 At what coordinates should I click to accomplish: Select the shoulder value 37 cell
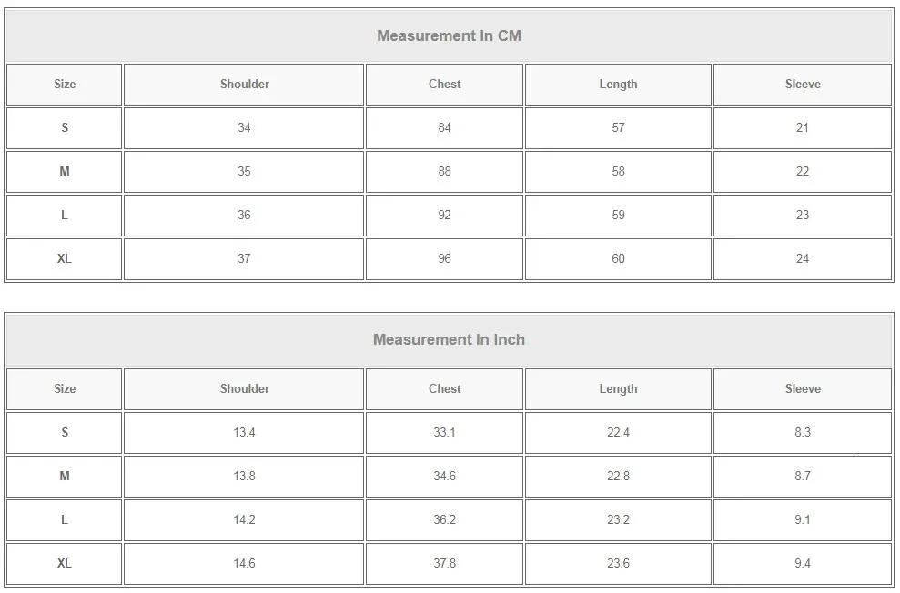tap(244, 259)
